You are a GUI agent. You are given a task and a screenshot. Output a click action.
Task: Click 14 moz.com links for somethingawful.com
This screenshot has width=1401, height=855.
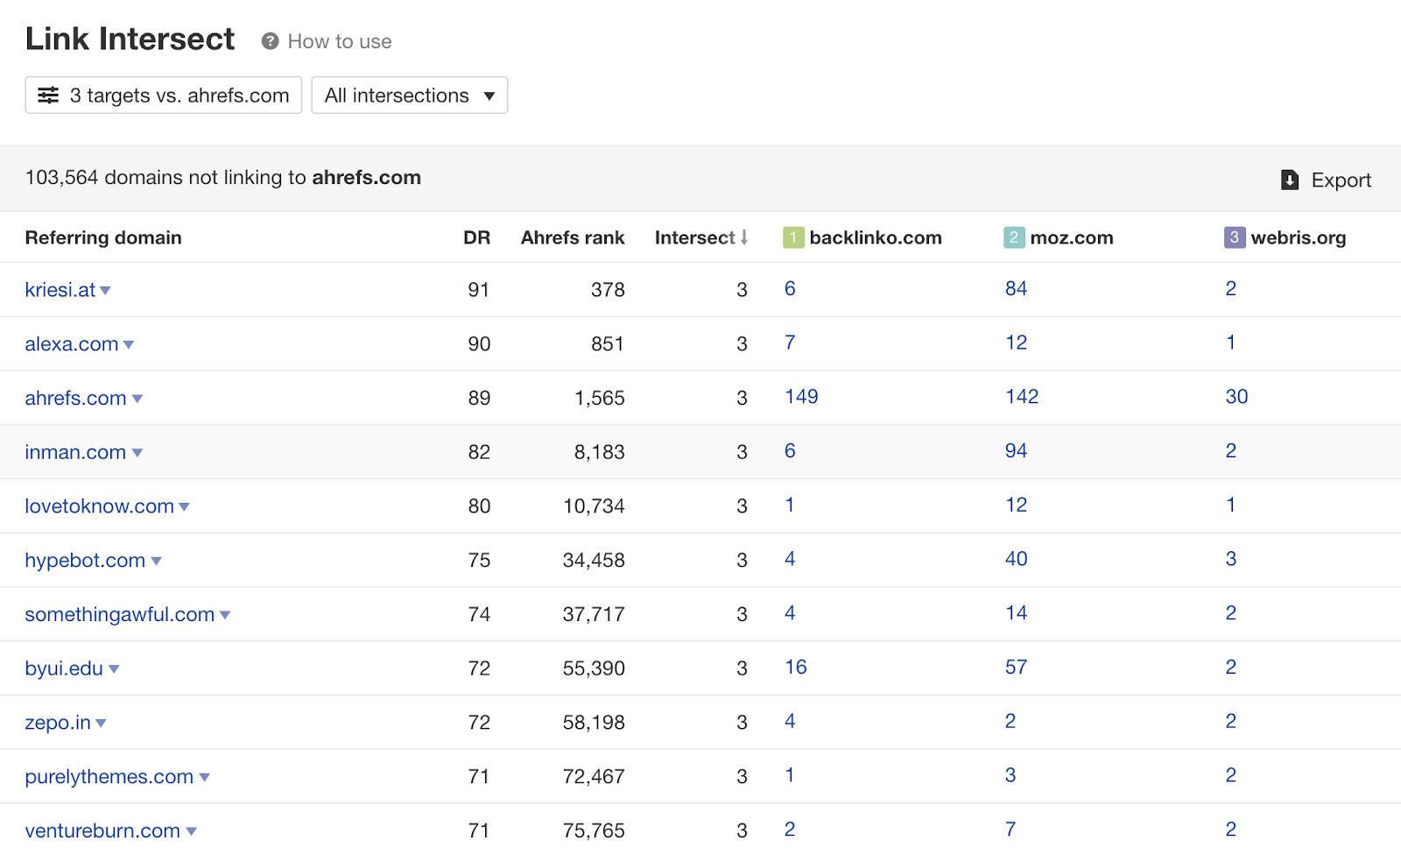tap(1016, 613)
